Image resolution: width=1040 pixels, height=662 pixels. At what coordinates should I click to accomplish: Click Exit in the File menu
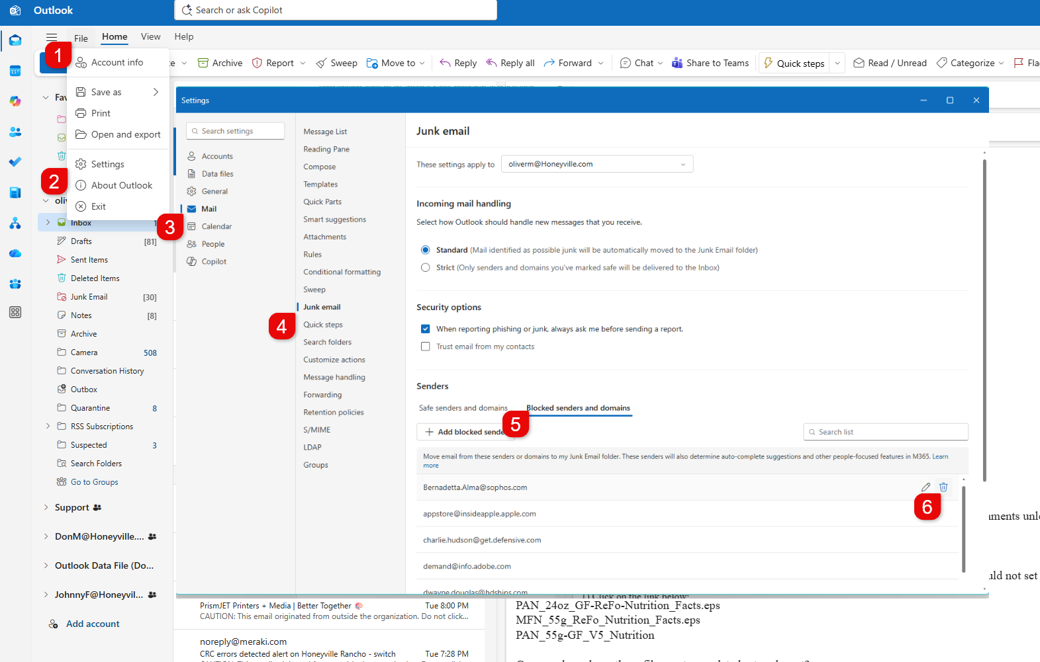click(118, 206)
